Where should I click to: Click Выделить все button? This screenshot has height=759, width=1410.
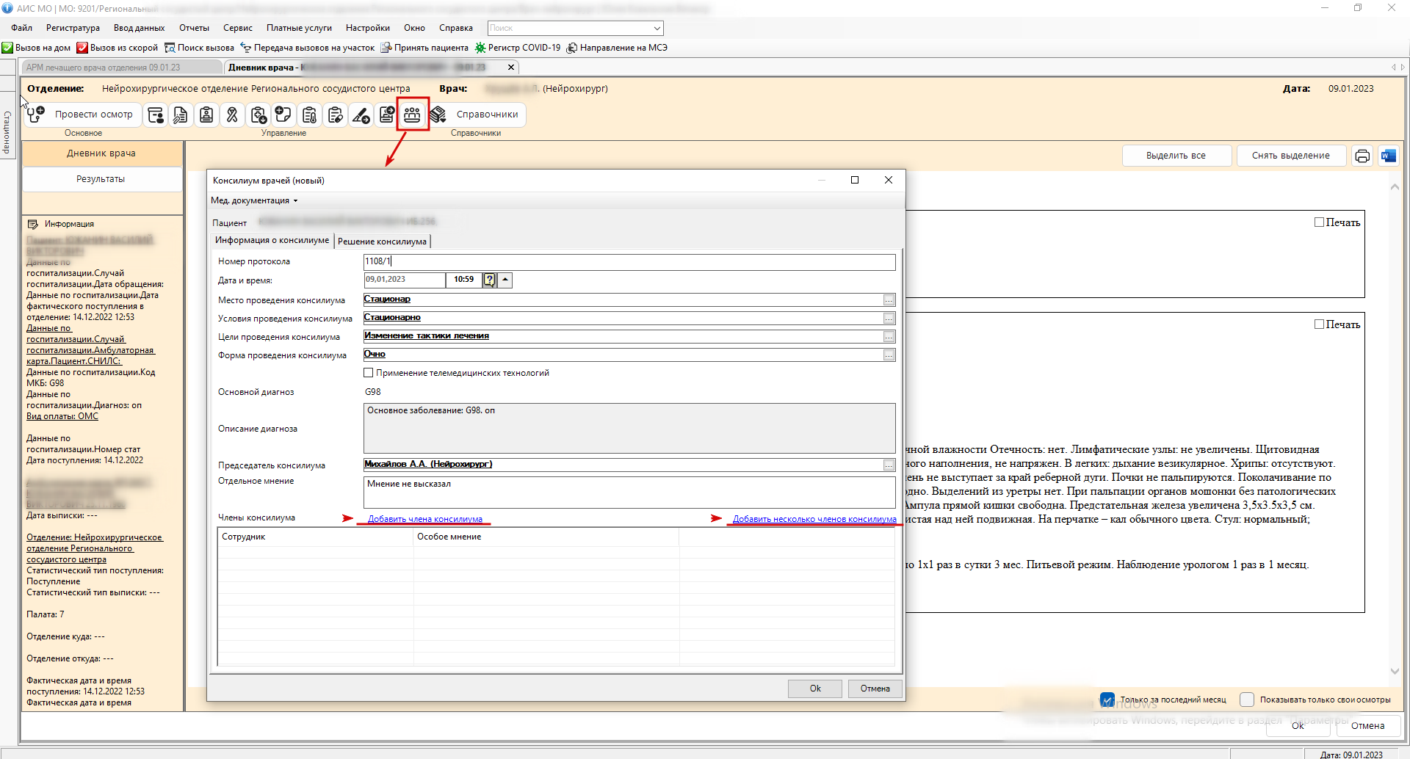click(x=1176, y=156)
